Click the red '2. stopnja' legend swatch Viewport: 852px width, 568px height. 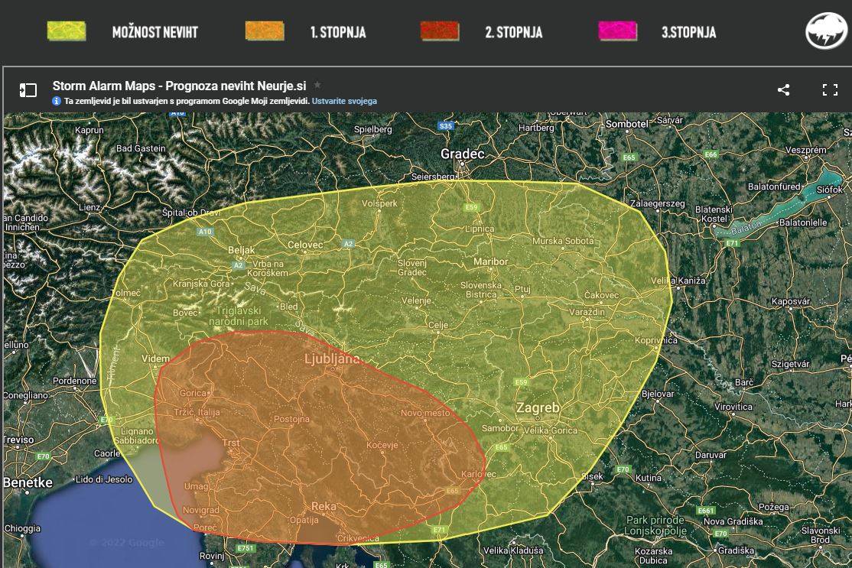(440, 31)
